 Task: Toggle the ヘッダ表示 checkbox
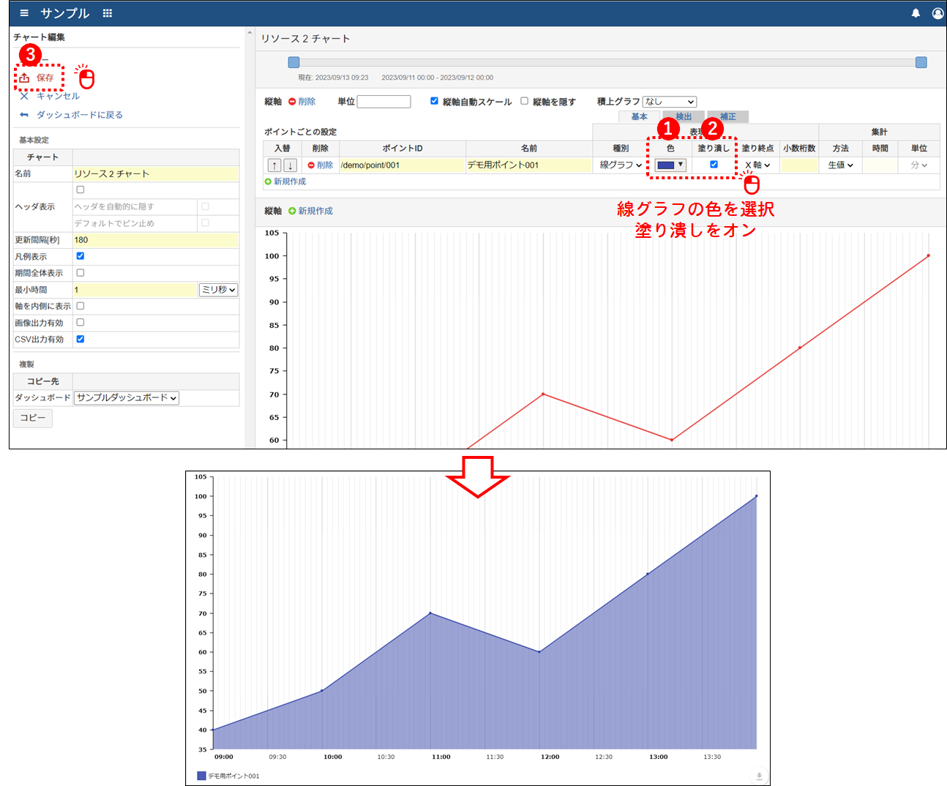coord(81,190)
